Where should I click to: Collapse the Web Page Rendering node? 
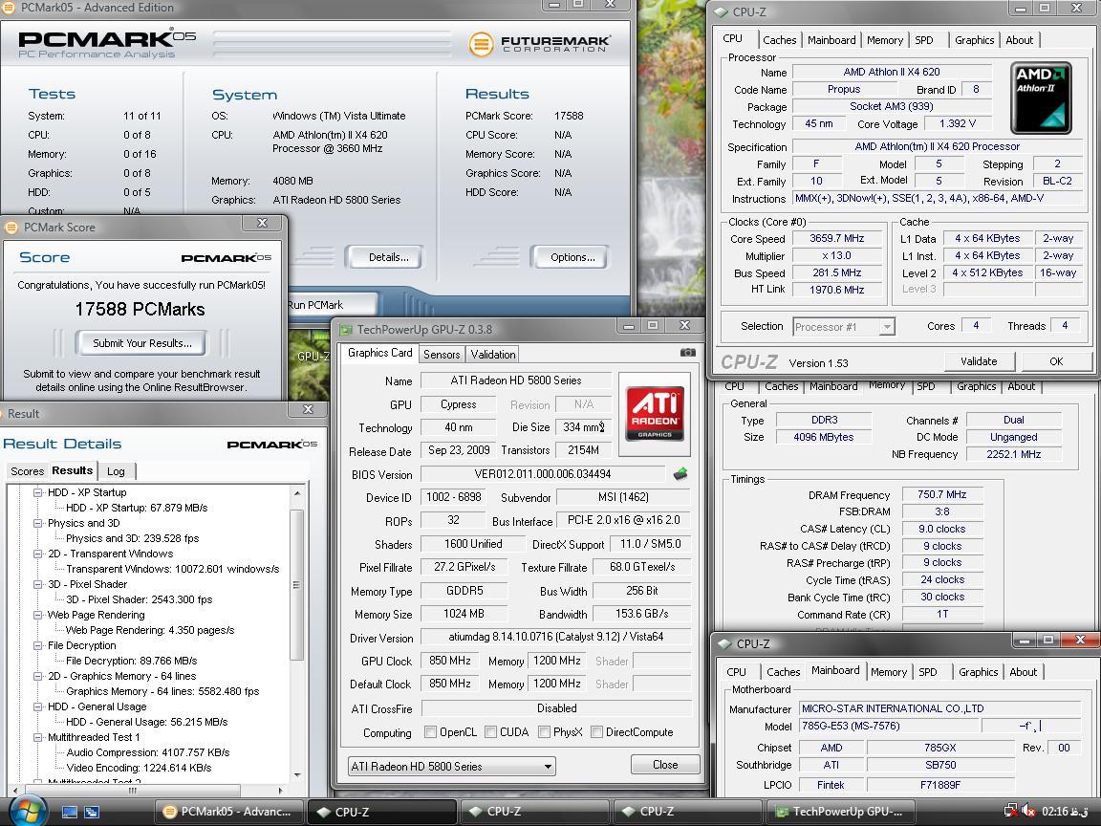[38, 615]
